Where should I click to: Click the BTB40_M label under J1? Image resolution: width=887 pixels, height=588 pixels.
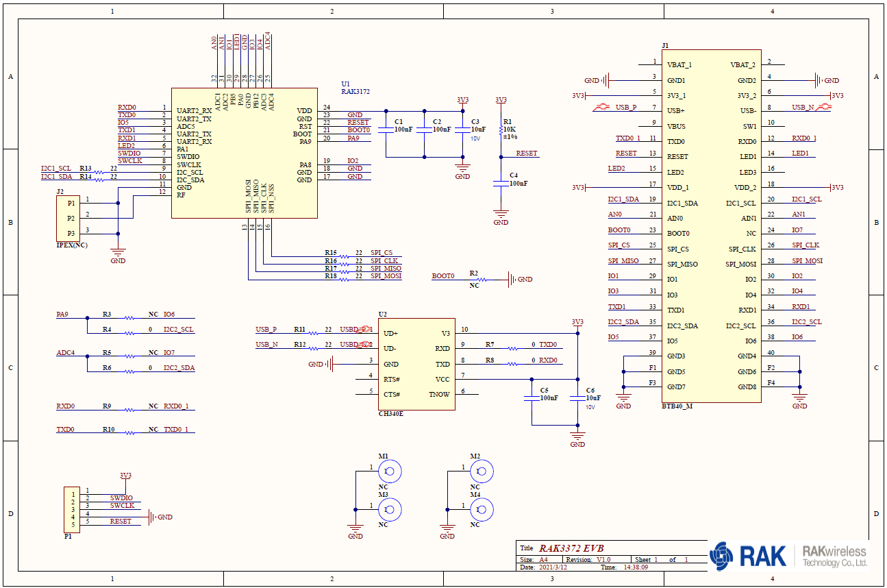coord(677,406)
